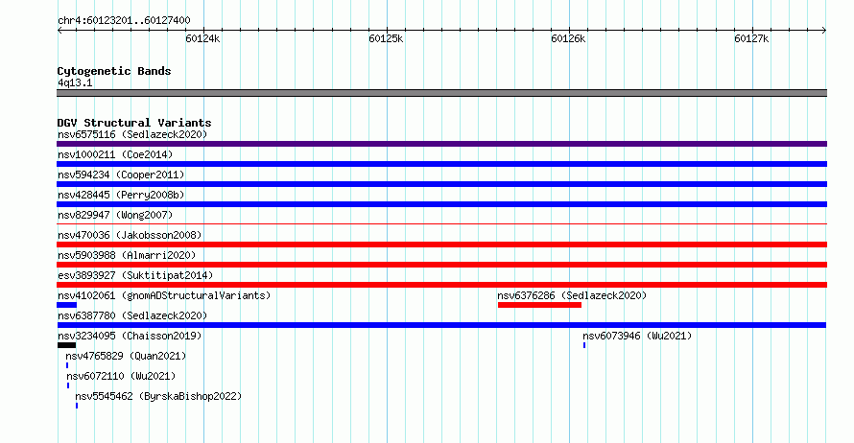Open nsv6072110 (Wu2021) variant label
The image size is (854, 443).
click(121, 376)
